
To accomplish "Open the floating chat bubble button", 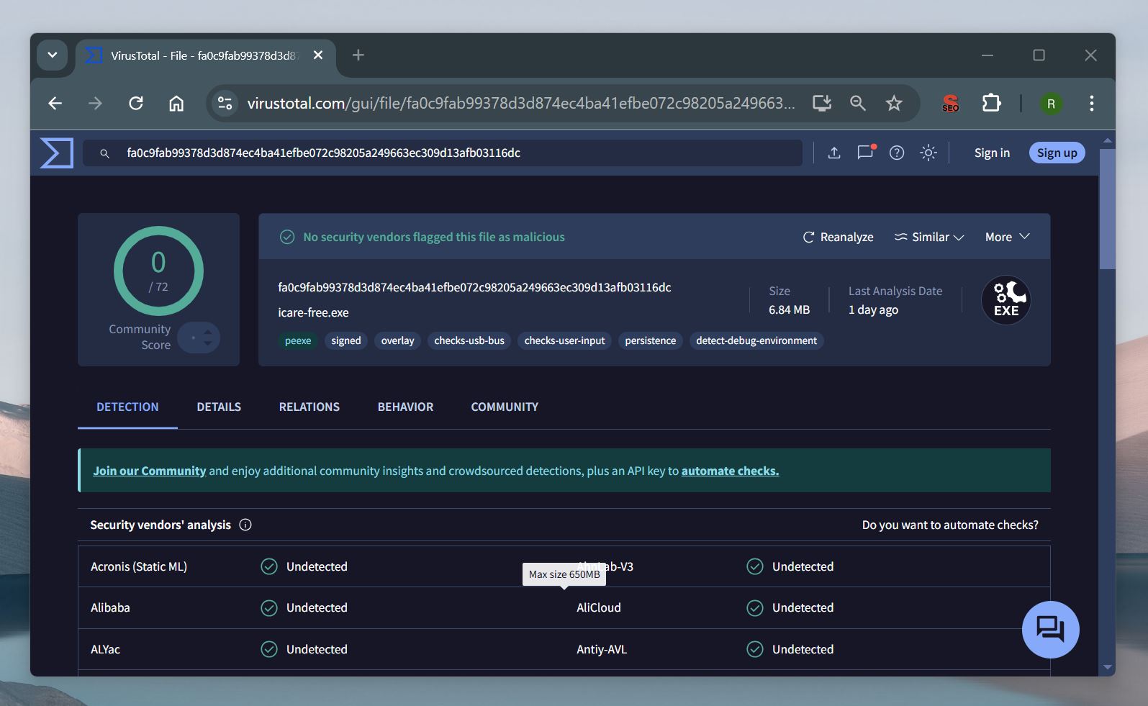I will pos(1050,629).
